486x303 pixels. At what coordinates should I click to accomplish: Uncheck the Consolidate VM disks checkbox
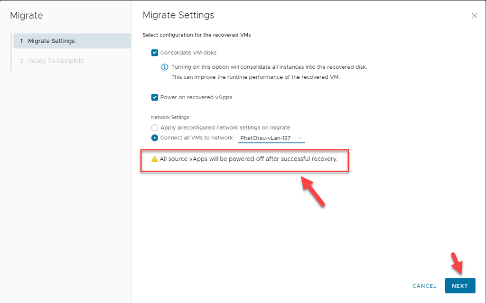point(155,53)
